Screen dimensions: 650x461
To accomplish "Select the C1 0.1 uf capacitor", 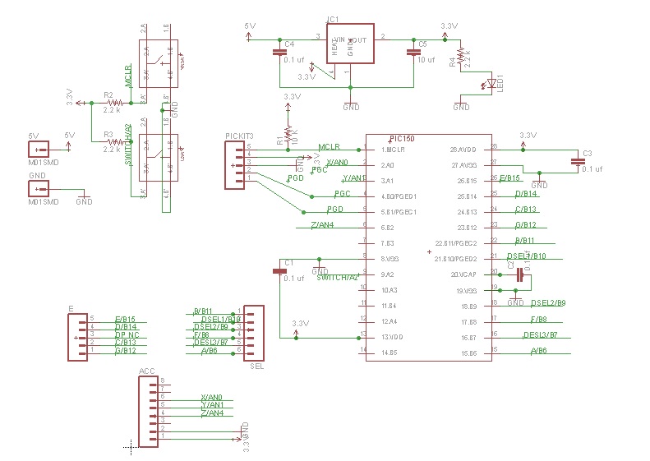I will coord(280,270).
